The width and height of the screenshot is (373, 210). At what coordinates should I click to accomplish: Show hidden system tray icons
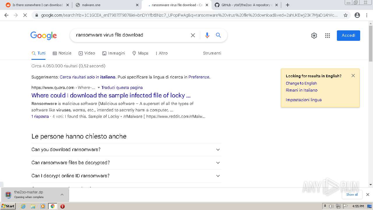pos(325,206)
